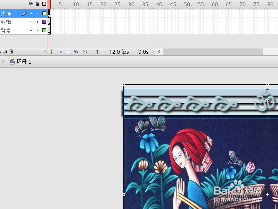Screen dimensions: 278x209
Task: Click insert layer folder icon
Action: click(5, 52)
